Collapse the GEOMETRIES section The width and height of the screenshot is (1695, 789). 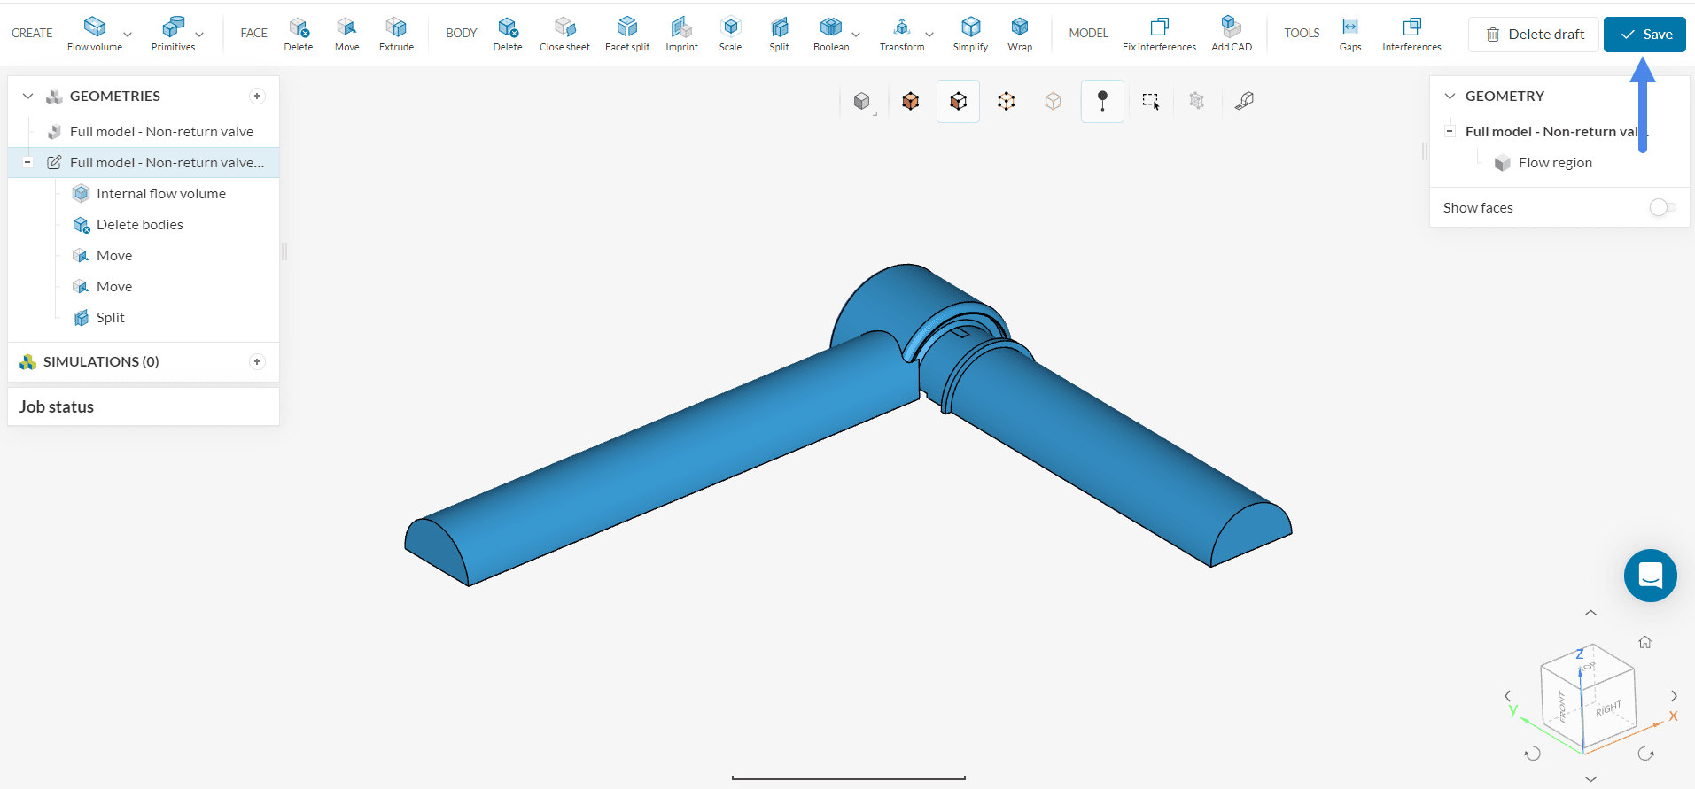click(x=28, y=96)
